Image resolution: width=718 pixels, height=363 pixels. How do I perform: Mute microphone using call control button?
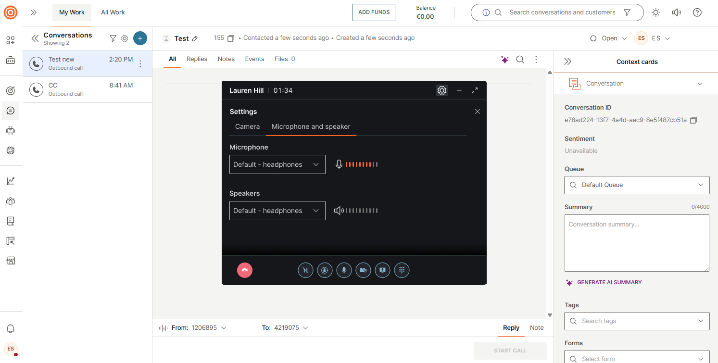pyautogui.click(x=344, y=270)
